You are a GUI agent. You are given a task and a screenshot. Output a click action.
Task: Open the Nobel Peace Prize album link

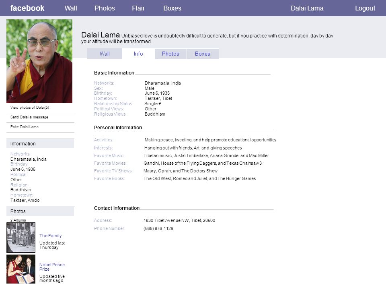52,267
